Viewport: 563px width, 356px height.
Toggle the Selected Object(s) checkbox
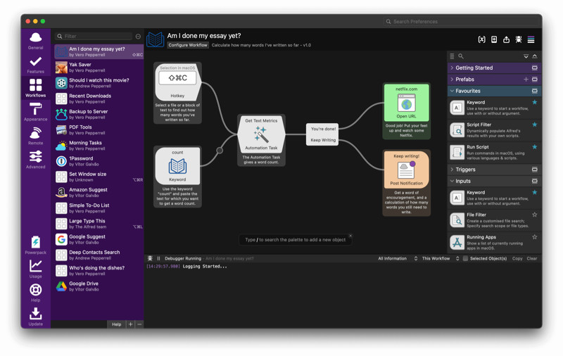[465, 258]
